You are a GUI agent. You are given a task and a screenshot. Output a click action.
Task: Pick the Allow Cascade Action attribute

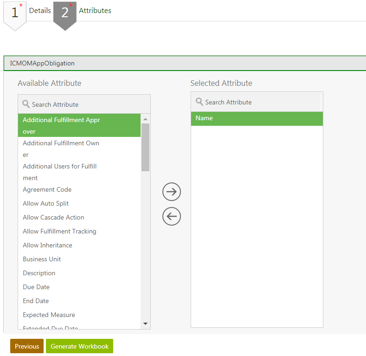click(x=53, y=217)
